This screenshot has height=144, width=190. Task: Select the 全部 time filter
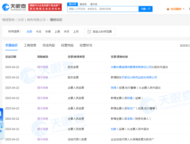pyautogui.click(x=29, y=32)
